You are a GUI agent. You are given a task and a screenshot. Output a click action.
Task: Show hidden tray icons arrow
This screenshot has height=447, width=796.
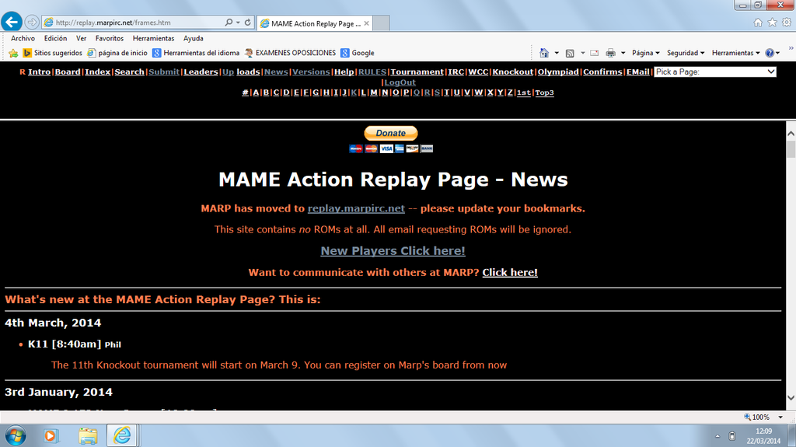tap(717, 436)
